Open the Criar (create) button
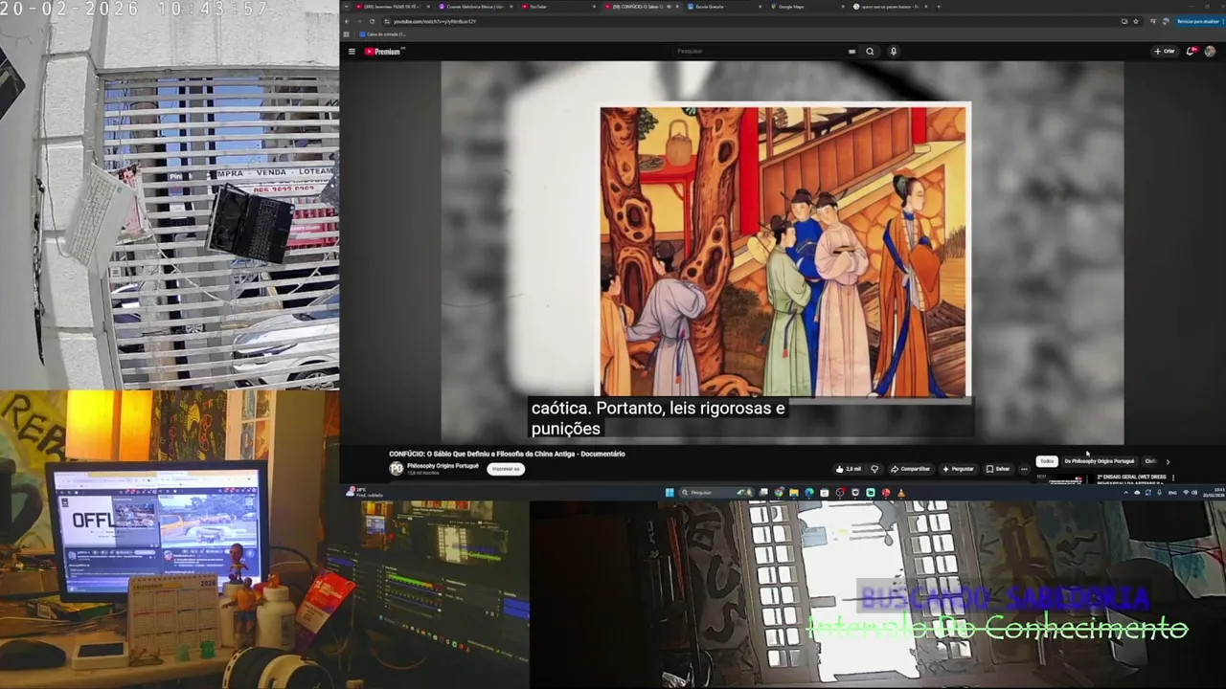 pos(1165,52)
